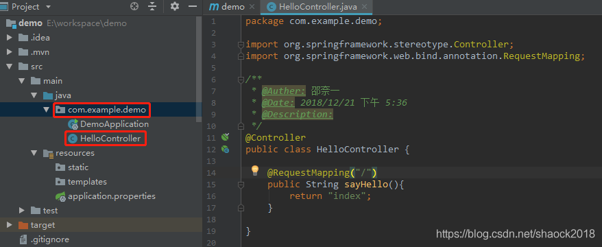
Task: Toggle the import block fold on line 3
Action: [241, 45]
